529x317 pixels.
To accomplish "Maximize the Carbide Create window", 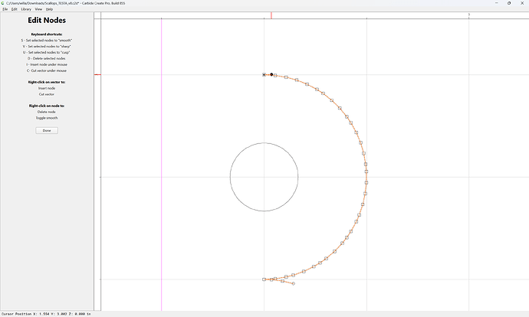I will pos(509,3).
